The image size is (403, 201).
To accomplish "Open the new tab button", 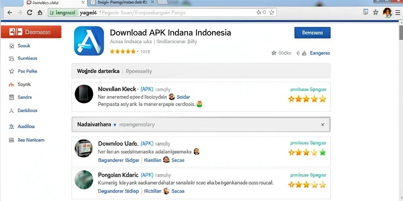I will [x=163, y=2].
